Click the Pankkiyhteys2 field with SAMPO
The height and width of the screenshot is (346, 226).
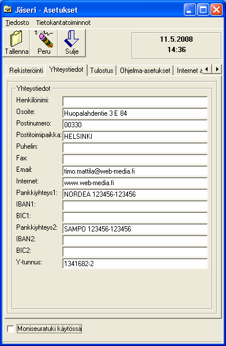pos(135,229)
